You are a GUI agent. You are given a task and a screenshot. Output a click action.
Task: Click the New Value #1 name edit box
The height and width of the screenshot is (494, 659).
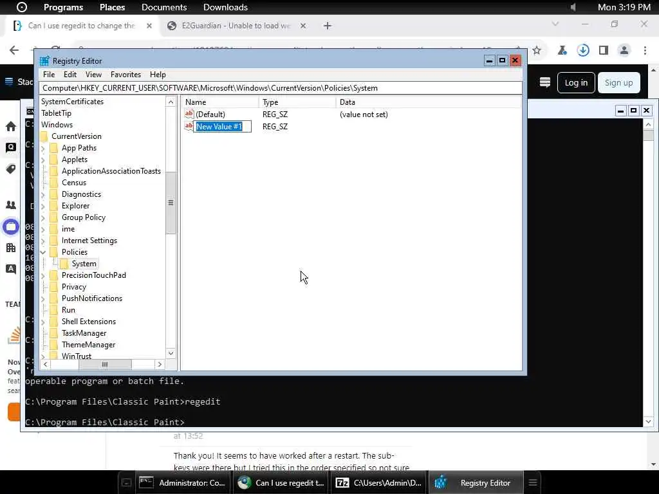point(222,127)
